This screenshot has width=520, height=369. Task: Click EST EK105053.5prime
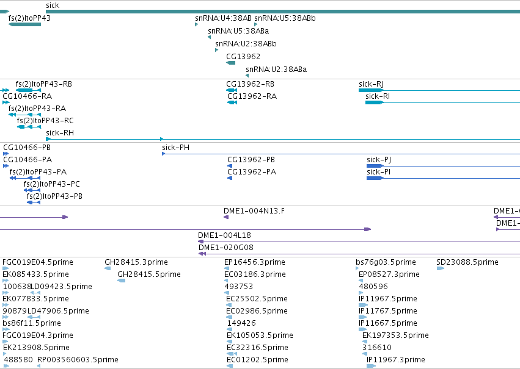tap(260, 335)
